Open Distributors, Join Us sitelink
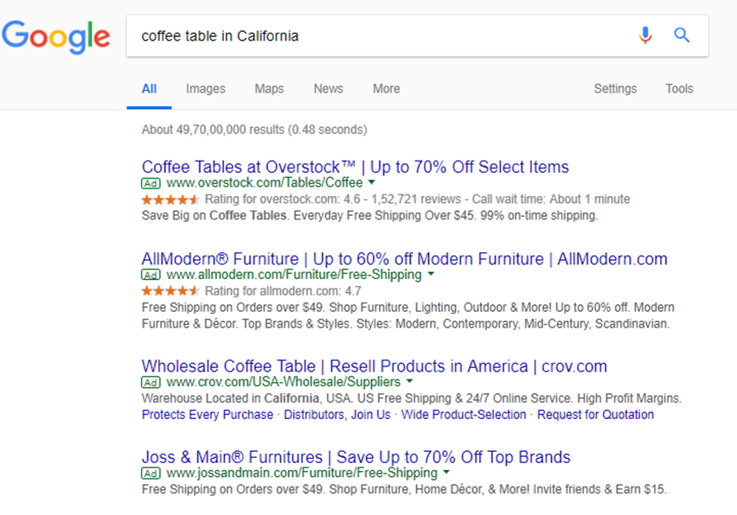 [x=337, y=415]
